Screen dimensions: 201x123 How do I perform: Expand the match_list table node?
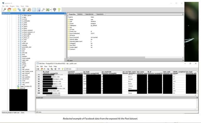coord(19,43)
